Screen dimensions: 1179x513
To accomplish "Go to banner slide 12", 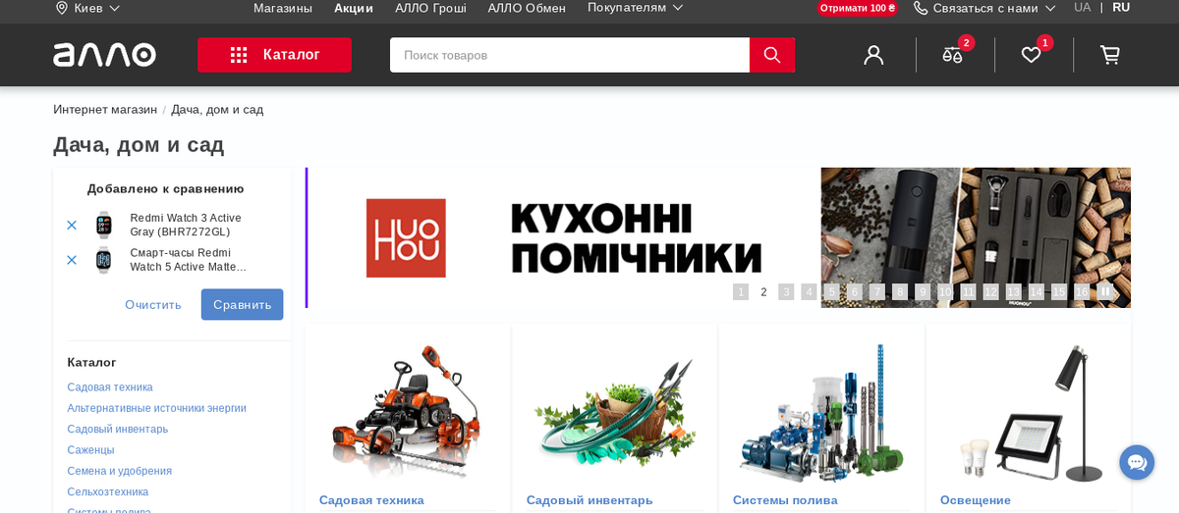I will coord(990,291).
